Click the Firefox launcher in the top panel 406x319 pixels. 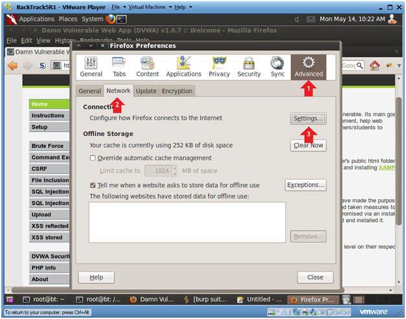[x=110, y=19]
